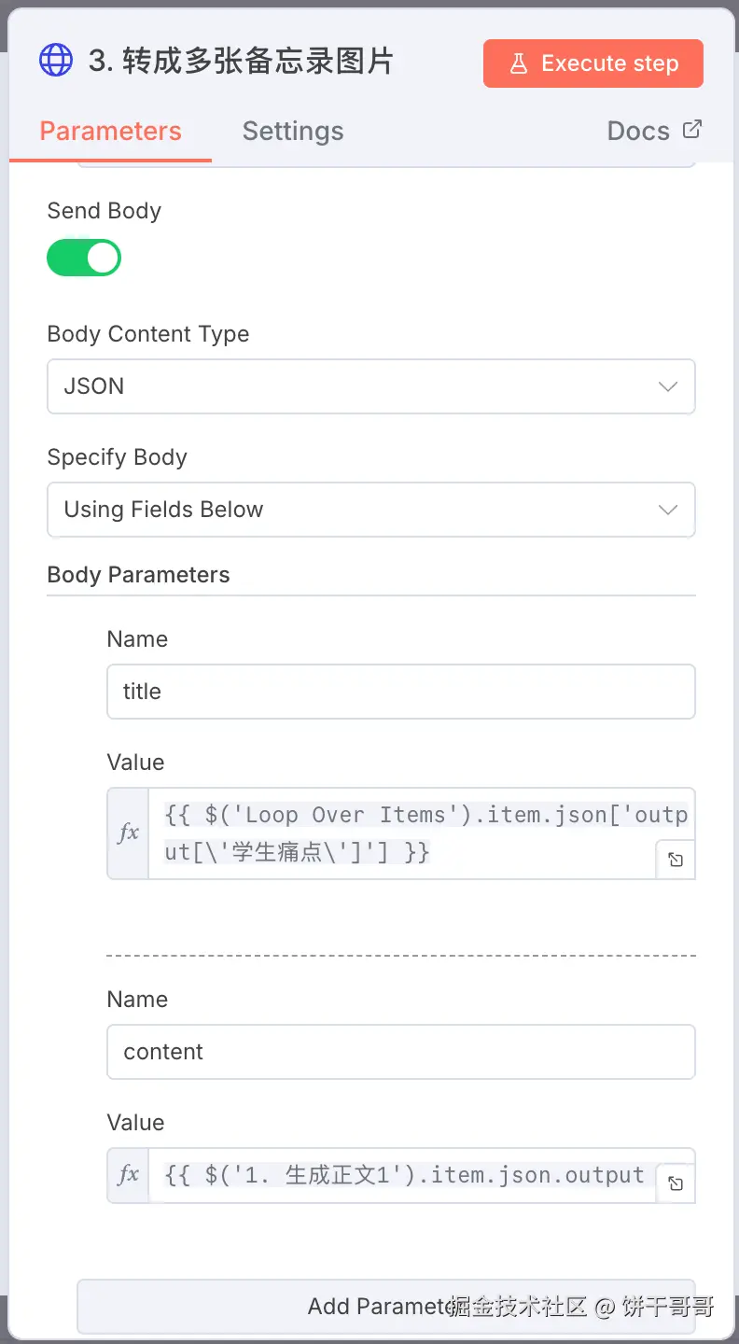Viewport: 739px width, 1344px height.
Task: Focus the Name field containing "content"
Action: [x=400, y=1052]
